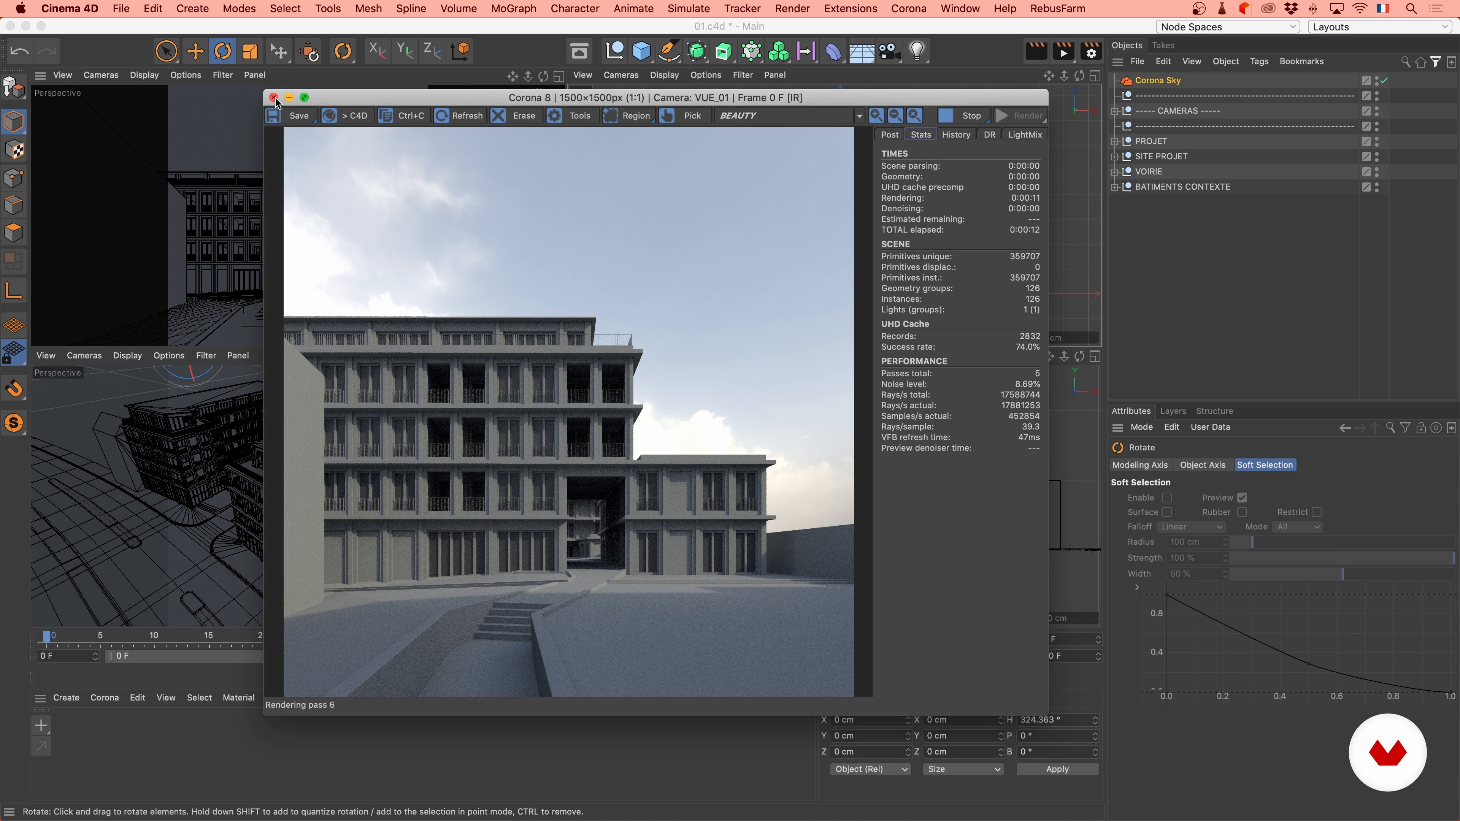Viewport: 1460px width, 821px height.
Task: Expand the VOIRIE group
Action: point(1115,172)
